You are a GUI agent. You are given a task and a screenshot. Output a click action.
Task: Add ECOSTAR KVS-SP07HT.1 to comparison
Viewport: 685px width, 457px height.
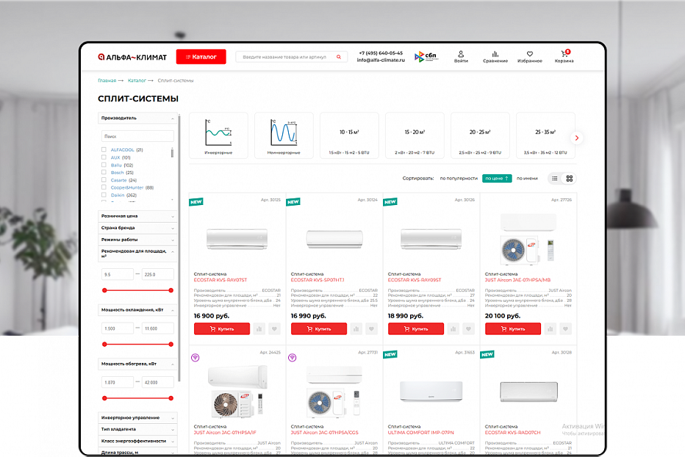356,328
